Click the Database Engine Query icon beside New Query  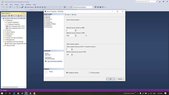[35, 7]
